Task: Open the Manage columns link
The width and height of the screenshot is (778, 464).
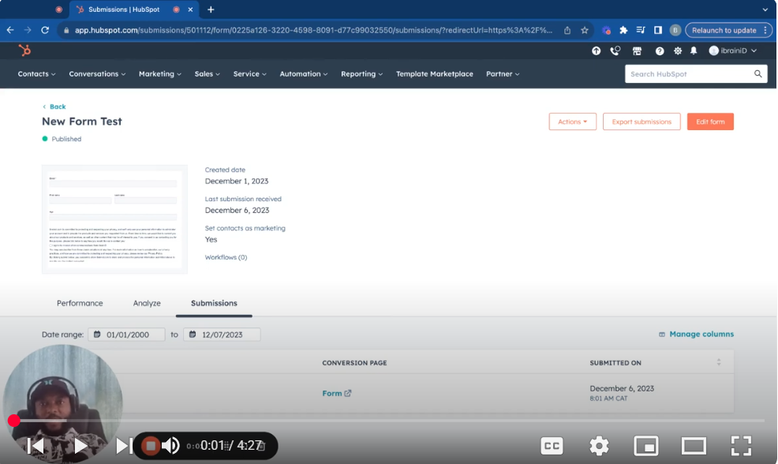Action: click(x=696, y=334)
